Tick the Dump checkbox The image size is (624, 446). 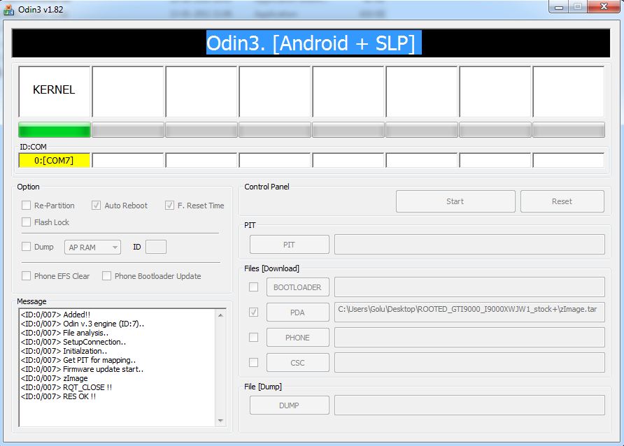point(26,247)
